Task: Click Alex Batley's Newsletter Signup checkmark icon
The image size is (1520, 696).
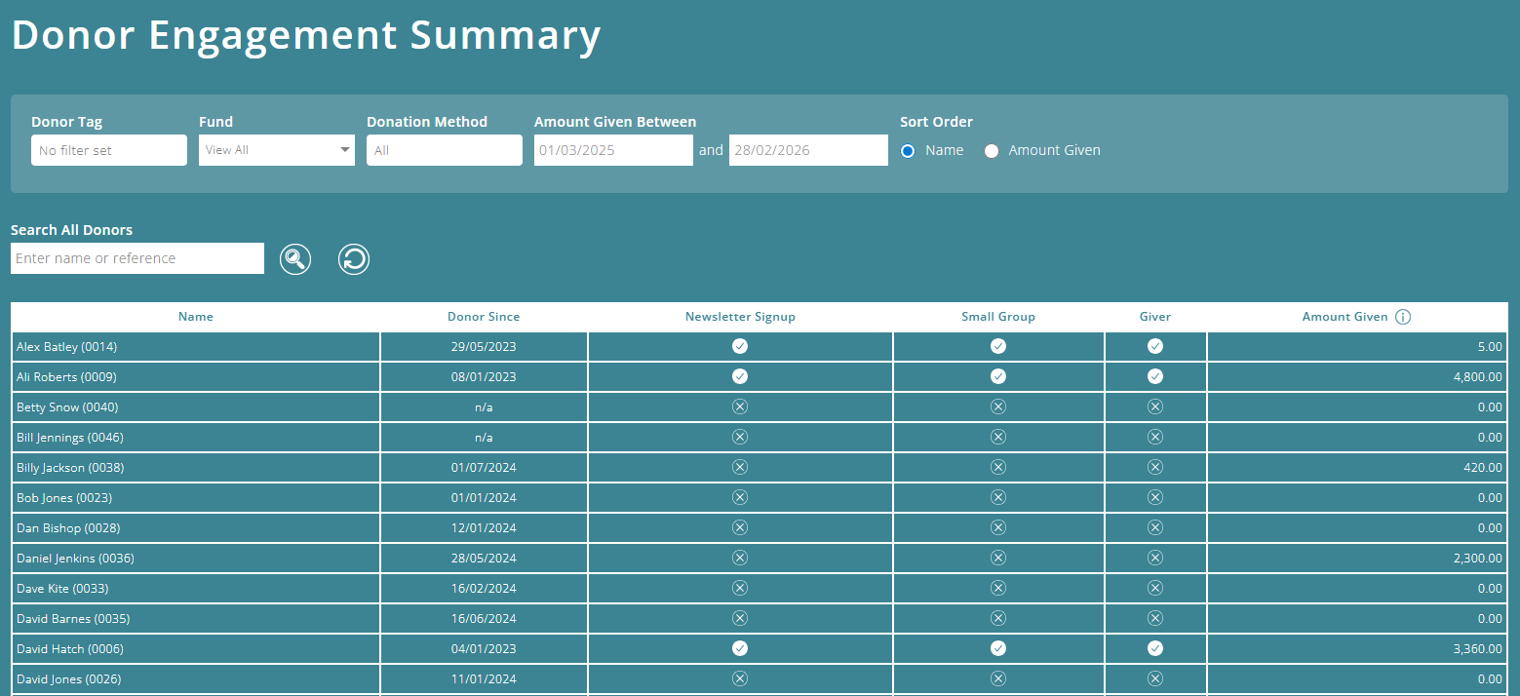Action: [740, 346]
